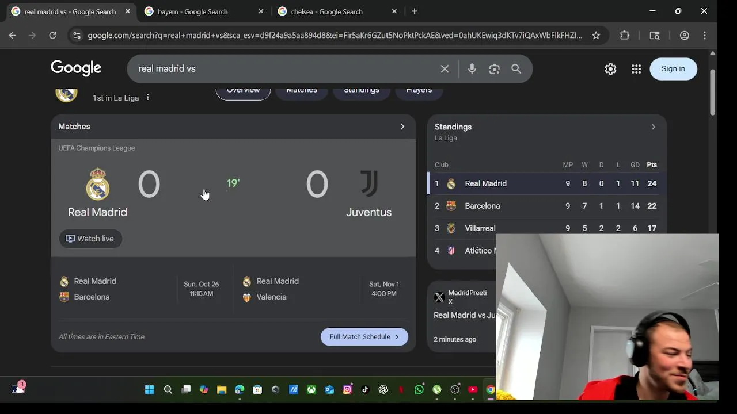Open Windows taskbar search
This screenshot has width=737, height=414.
[x=168, y=389]
